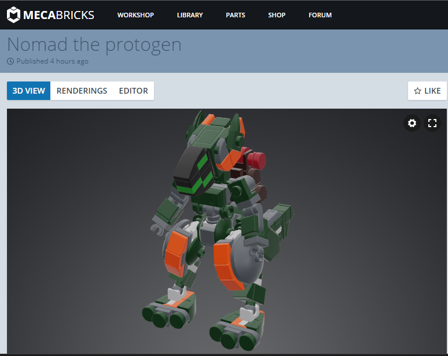Enter fullscreen mode in the viewer

[432, 123]
